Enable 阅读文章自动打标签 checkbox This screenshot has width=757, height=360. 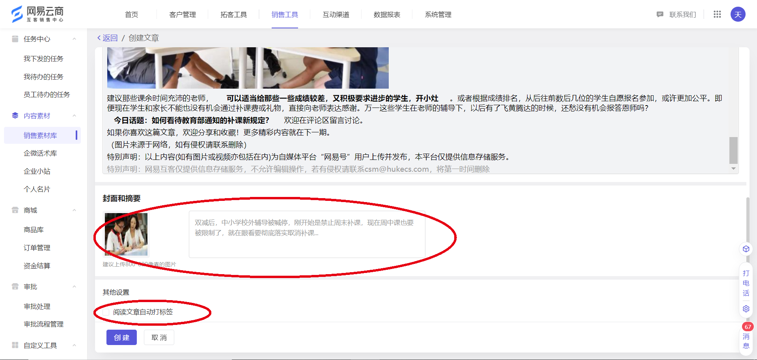click(106, 312)
